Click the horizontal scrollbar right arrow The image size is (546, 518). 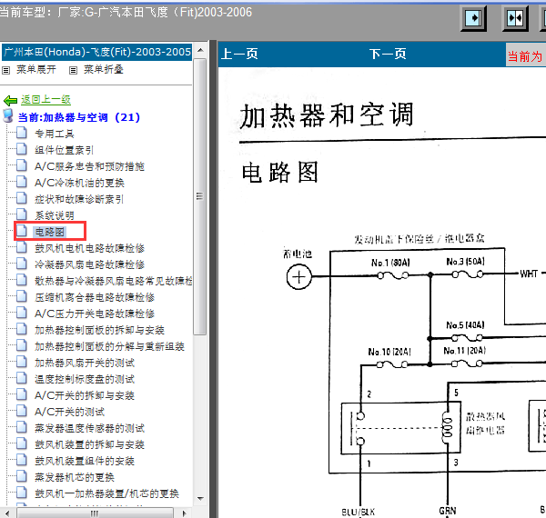[184, 513]
